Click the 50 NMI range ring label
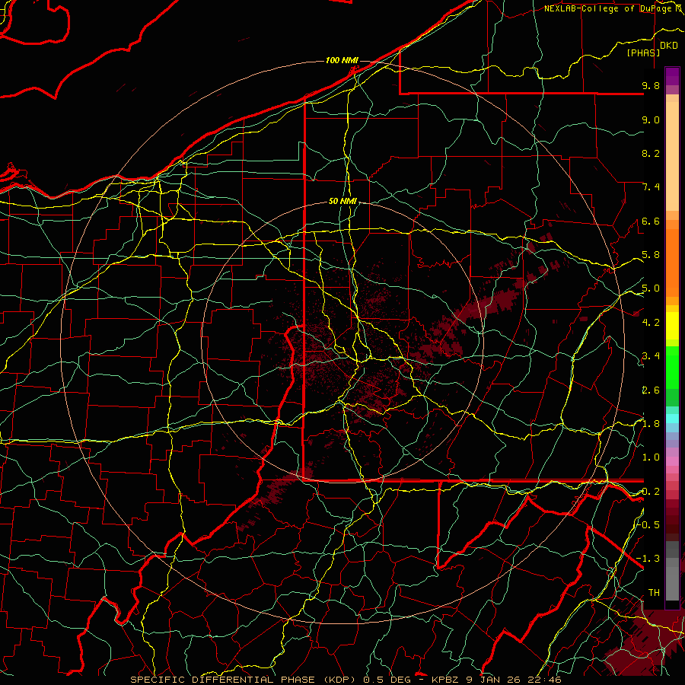 [x=342, y=201]
